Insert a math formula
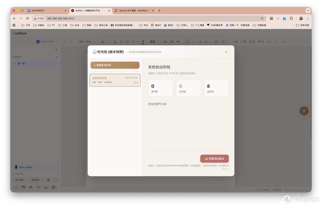Viewport: 322px width, 206px height. click(276, 42)
